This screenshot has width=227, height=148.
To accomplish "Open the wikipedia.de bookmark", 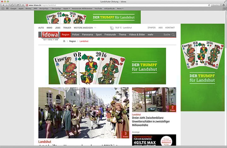I will pos(109,8).
